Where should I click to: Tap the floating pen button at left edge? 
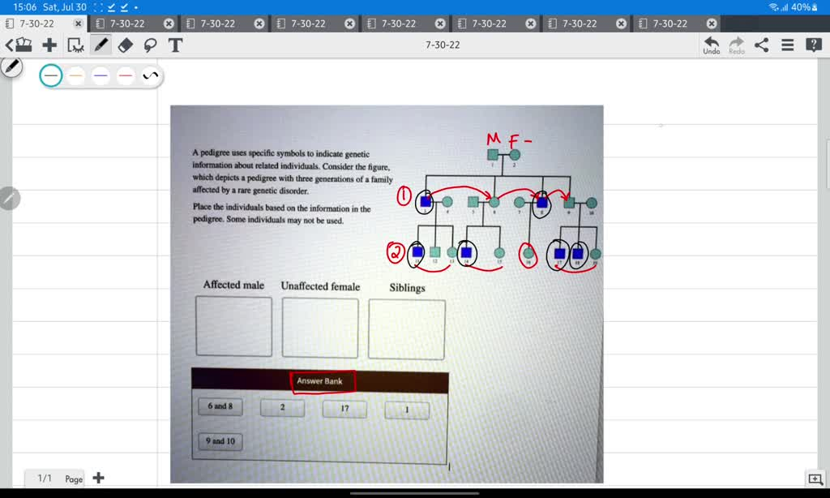[x=11, y=67]
